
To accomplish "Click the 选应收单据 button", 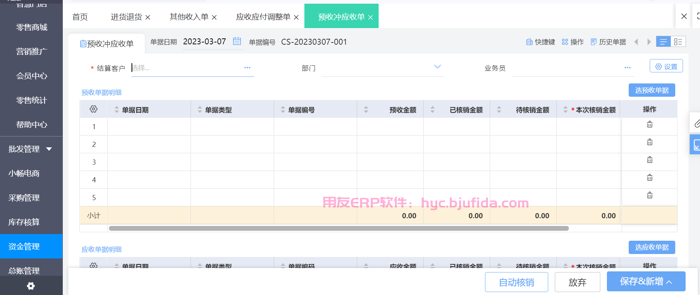I will [x=652, y=247].
